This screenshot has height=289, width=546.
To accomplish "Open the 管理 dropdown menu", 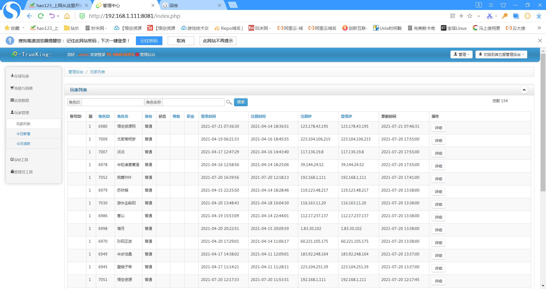I will tap(461, 55).
